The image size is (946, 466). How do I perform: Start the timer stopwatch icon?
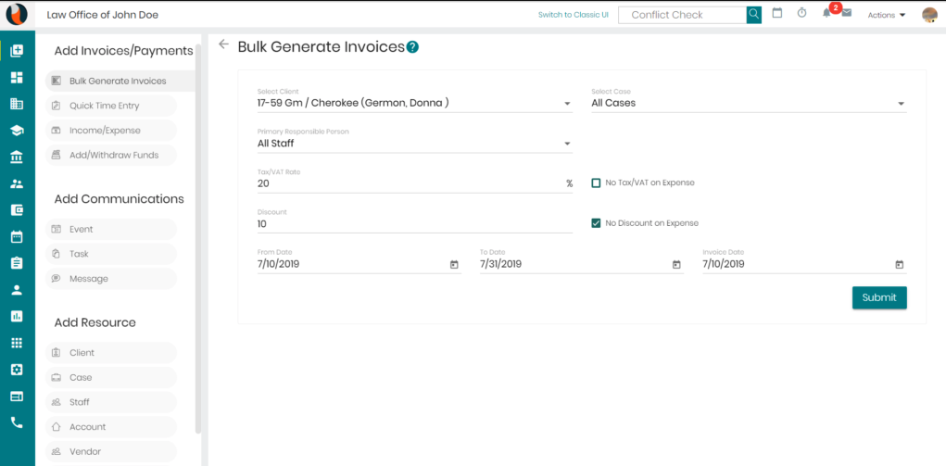point(801,13)
